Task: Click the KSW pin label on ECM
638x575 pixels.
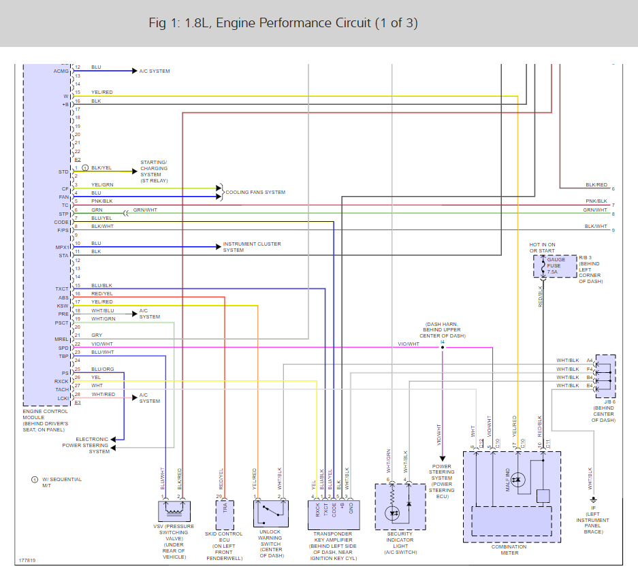Action: coord(63,306)
